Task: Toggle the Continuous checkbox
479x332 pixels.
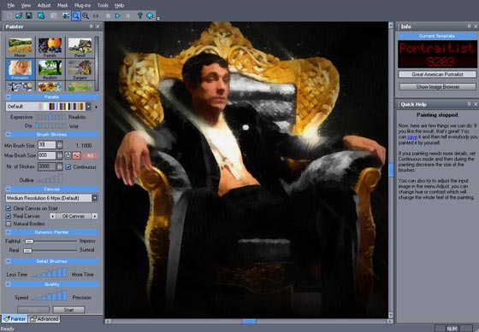Action: pos(68,167)
